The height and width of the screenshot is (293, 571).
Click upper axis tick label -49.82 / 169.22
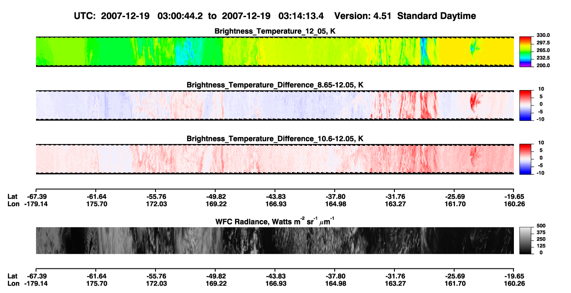tap(215, 200)
